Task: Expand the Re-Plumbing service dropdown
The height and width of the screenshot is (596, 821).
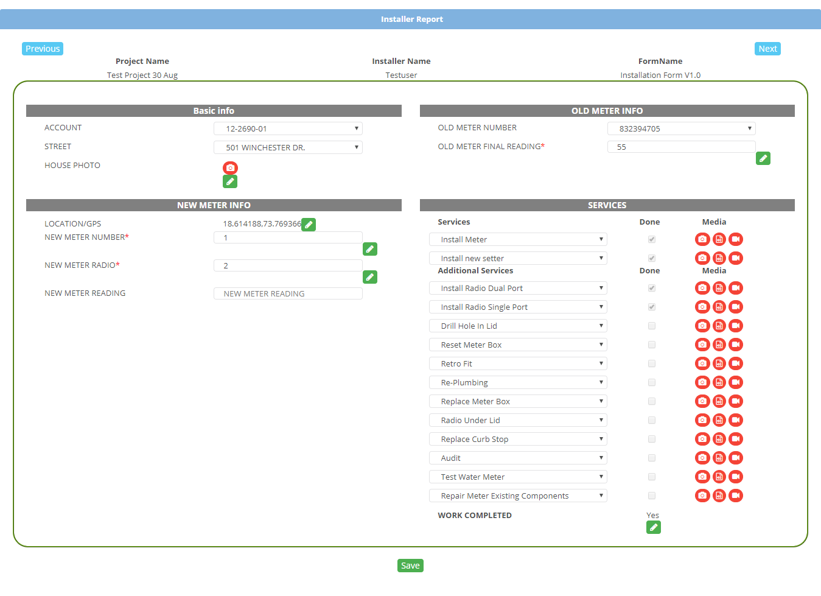Action: point(518,382)
